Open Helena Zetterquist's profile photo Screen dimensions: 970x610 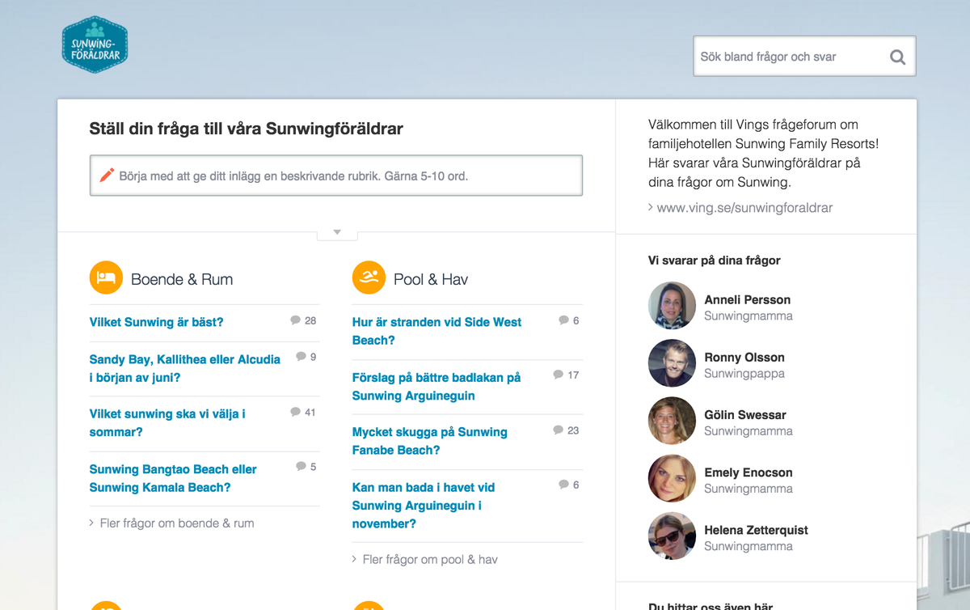pyautogui.click(x=672, y=536)
